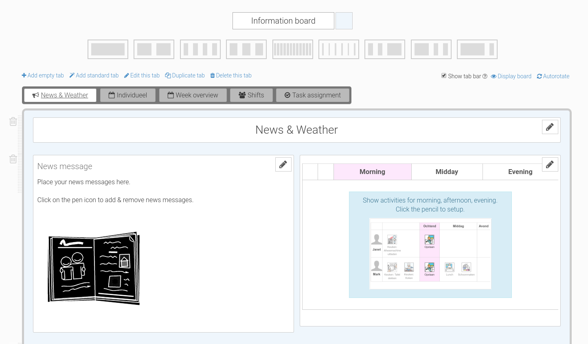Click the open book news image
The image size is (588, 344).
pos(94,269)
